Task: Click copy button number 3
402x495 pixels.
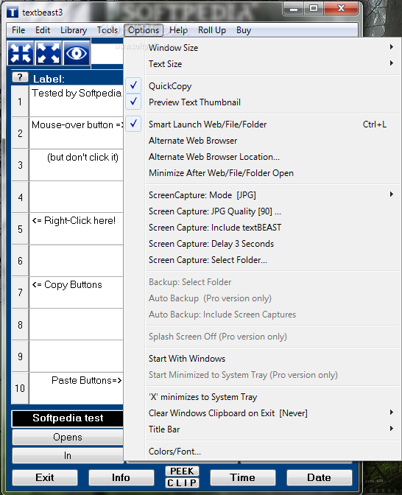Action: [20, 165]
